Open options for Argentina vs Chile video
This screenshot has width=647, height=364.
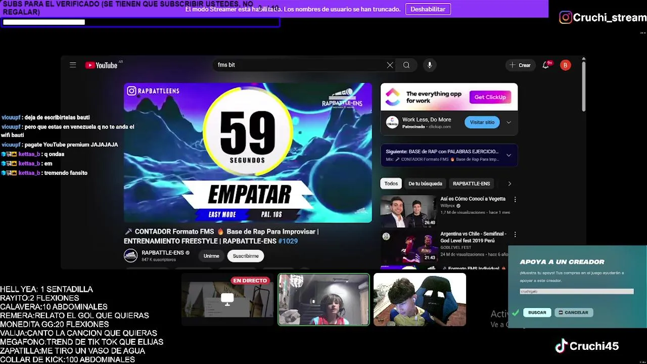515,235
